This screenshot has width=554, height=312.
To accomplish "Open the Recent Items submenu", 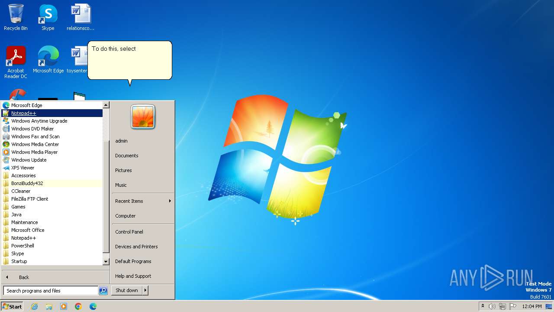I will click(143, 201).
